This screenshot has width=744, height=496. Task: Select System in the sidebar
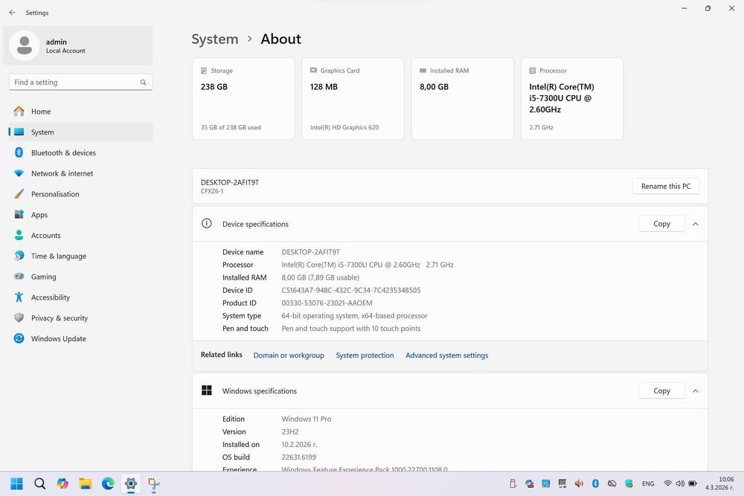[x=80, y=132]
